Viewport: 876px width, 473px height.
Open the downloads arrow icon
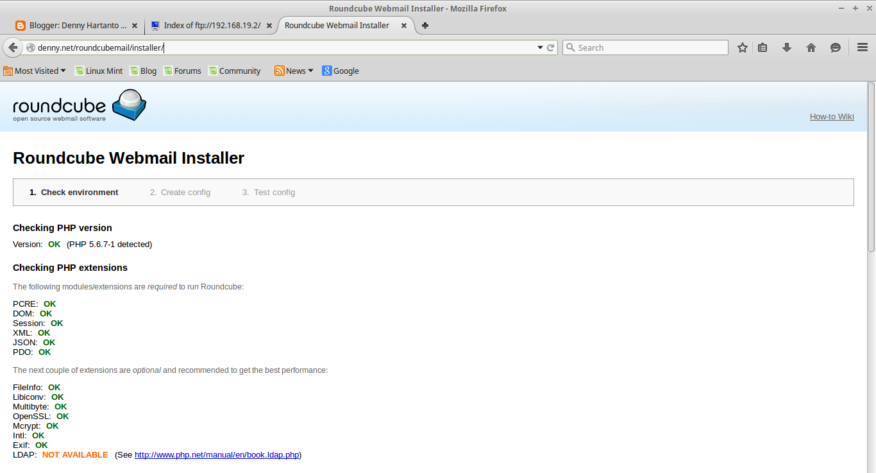pos(787,47)
